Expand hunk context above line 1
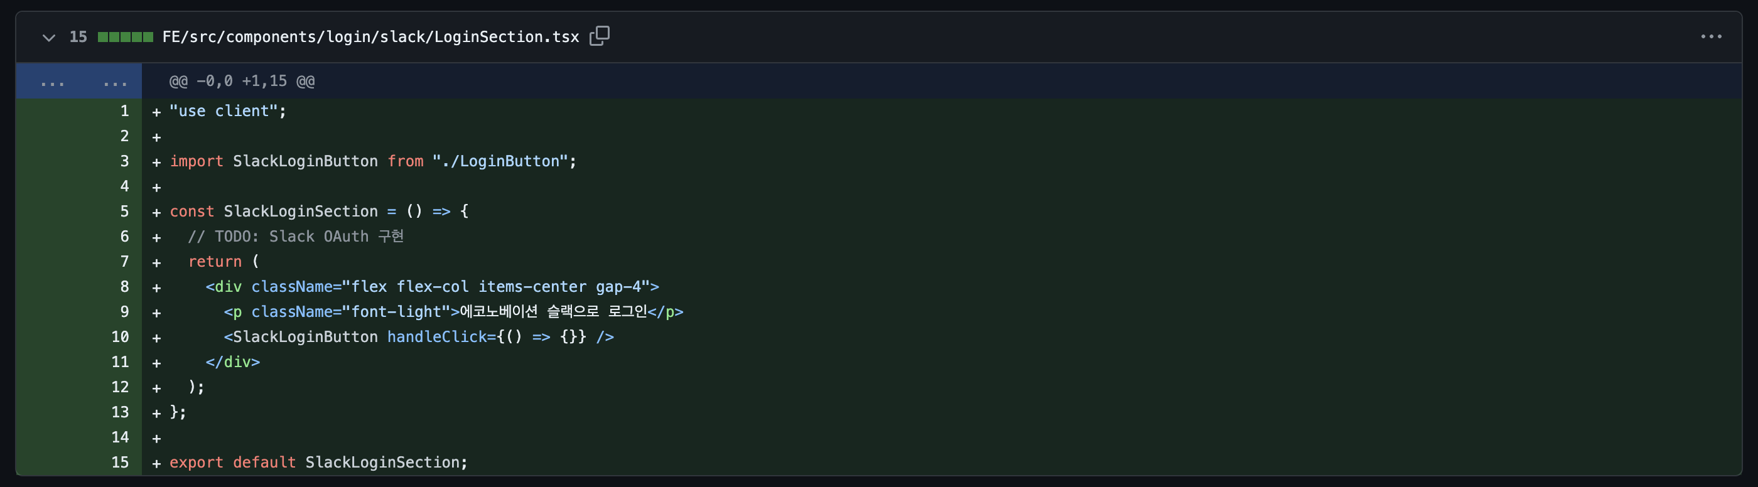 [53, 80]
